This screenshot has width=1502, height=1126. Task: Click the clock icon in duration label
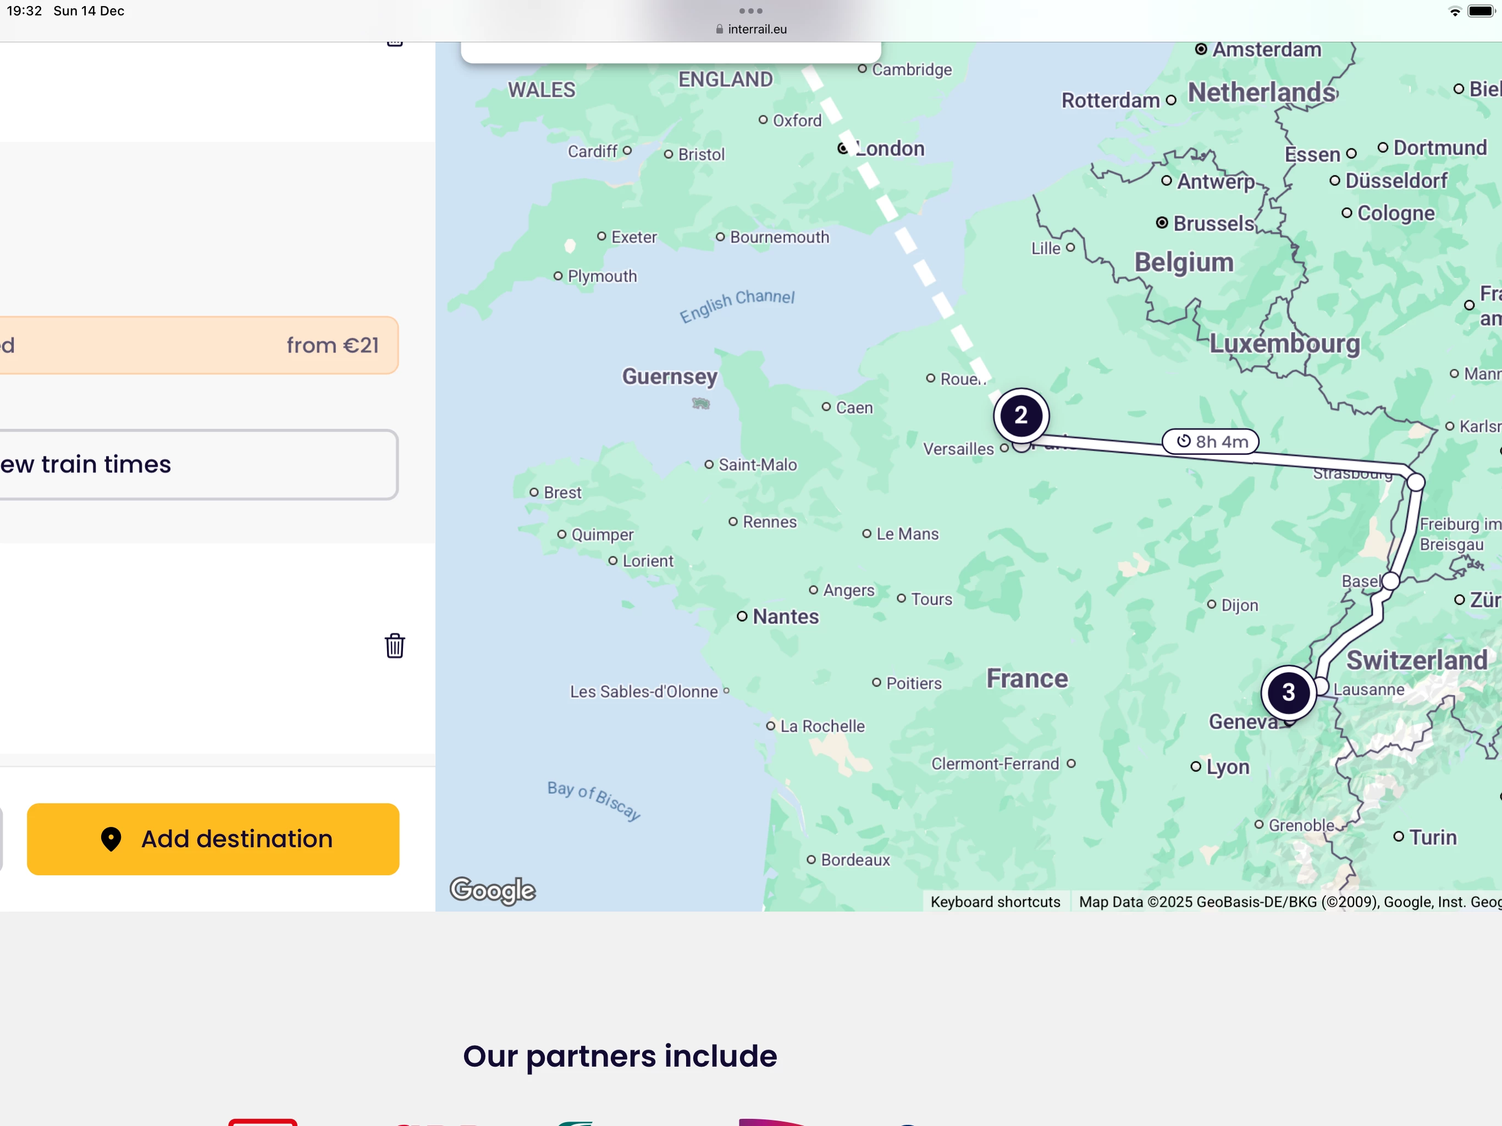(1184, 441)
